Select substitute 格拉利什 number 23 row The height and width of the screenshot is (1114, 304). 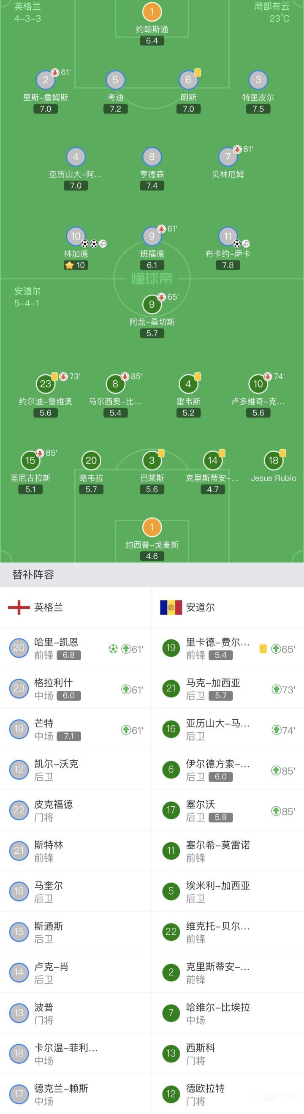tap(76, 688)
